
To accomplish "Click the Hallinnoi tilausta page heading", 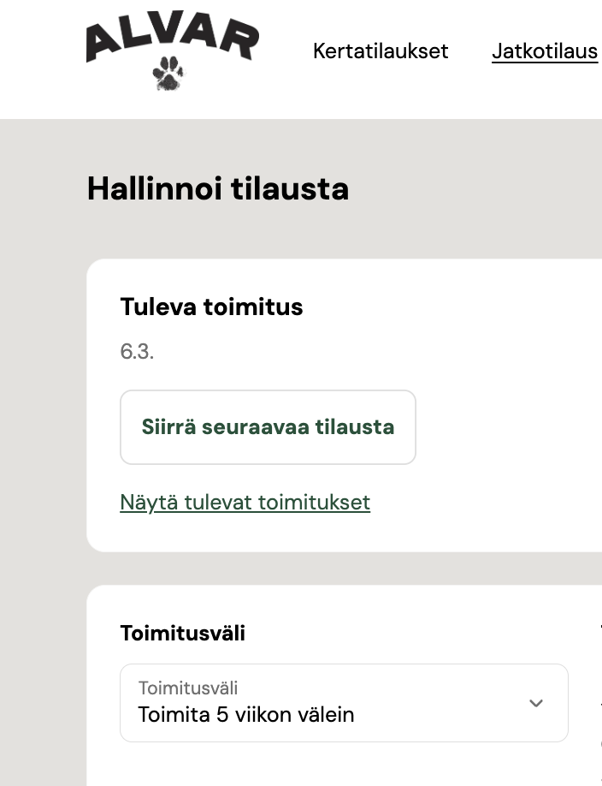I will click(218, 188).
